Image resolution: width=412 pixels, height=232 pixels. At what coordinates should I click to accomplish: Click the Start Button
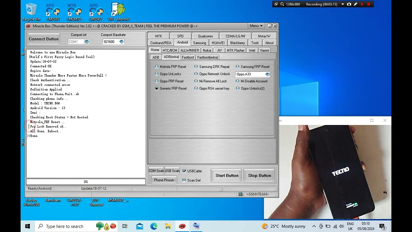[x=227, y=176]
